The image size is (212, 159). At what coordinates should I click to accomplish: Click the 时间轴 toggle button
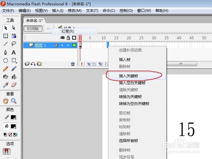click(33, 29)
